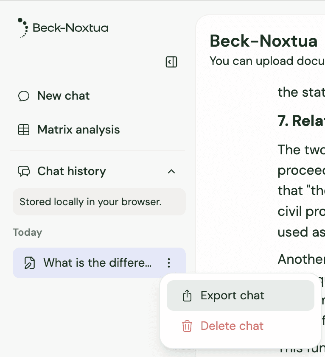The height and width of the screenshot is (357, 325).
Task: Collapse Chat history using the chevron
Action: 171,171
